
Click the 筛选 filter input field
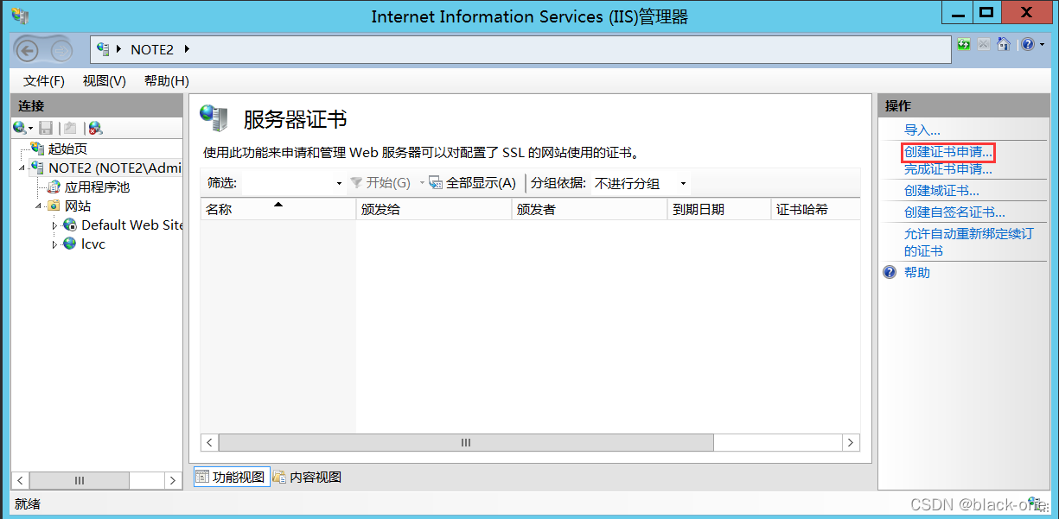point(285,183)
